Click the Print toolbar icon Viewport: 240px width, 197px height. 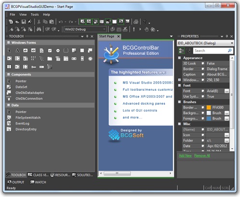[136, 22]
